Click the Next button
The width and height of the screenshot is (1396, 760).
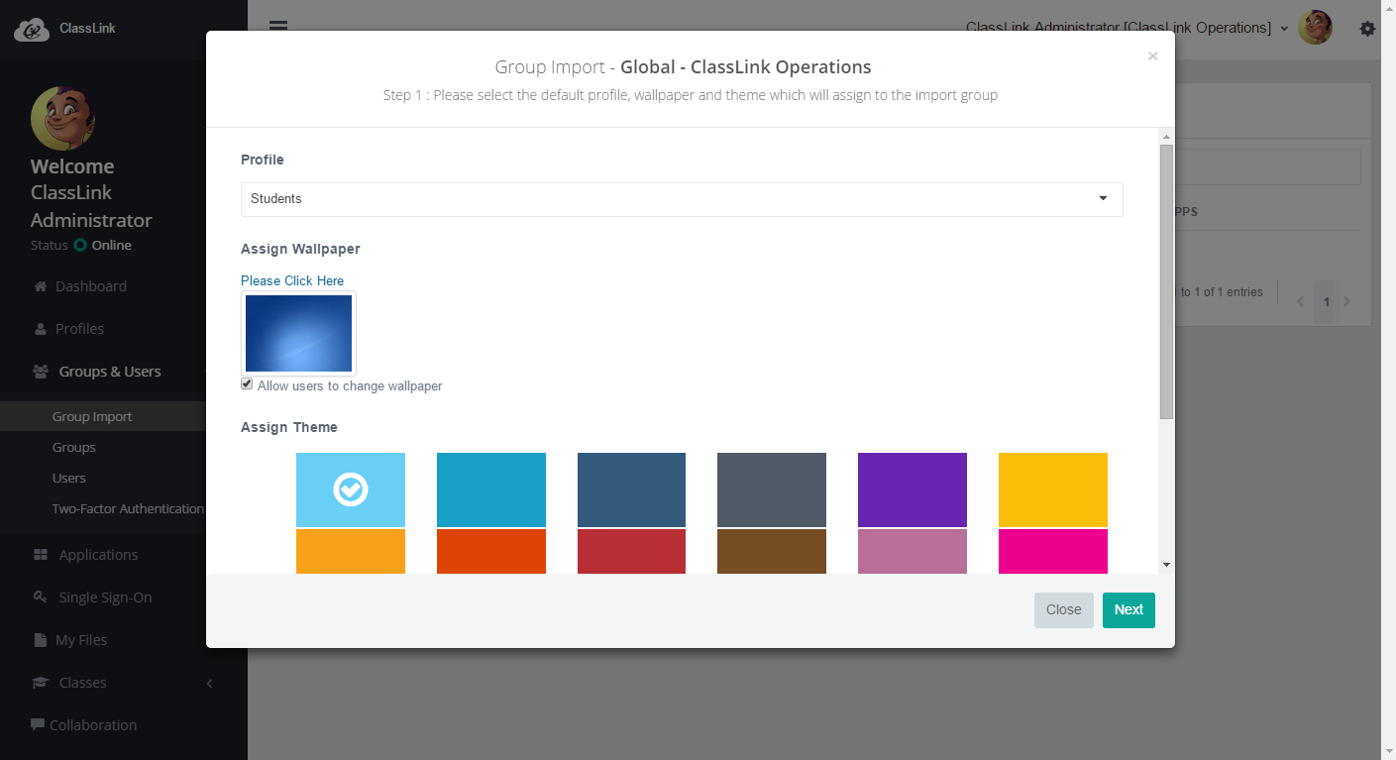point(1128,610)
